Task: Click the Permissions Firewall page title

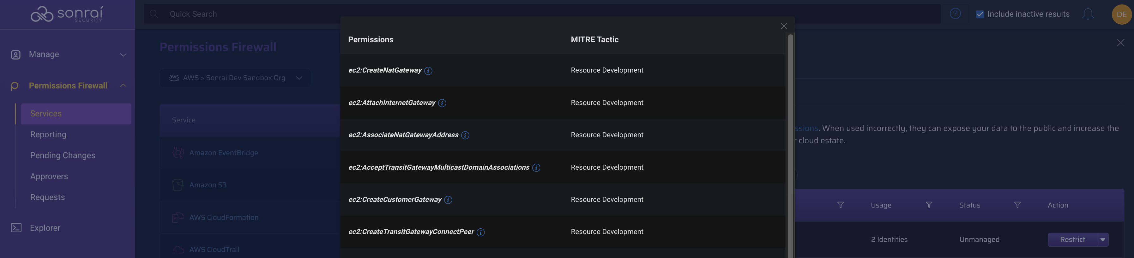Action: coord(218,47)
